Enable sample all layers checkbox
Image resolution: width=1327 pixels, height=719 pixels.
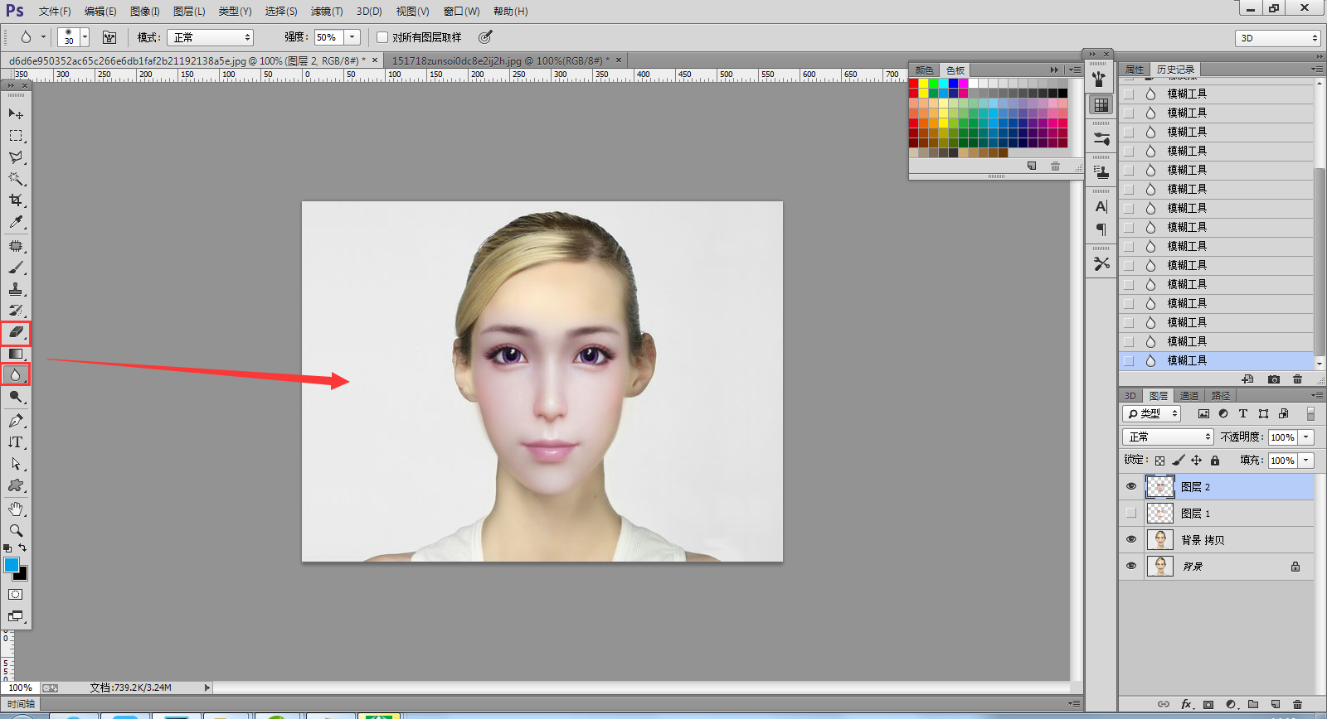click(382, 37)
